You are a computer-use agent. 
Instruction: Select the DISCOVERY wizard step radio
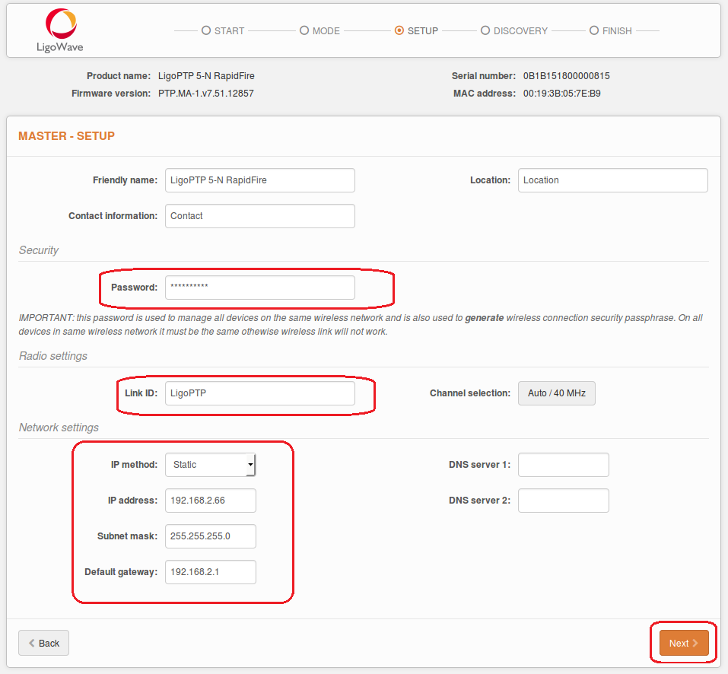[485, 30]
